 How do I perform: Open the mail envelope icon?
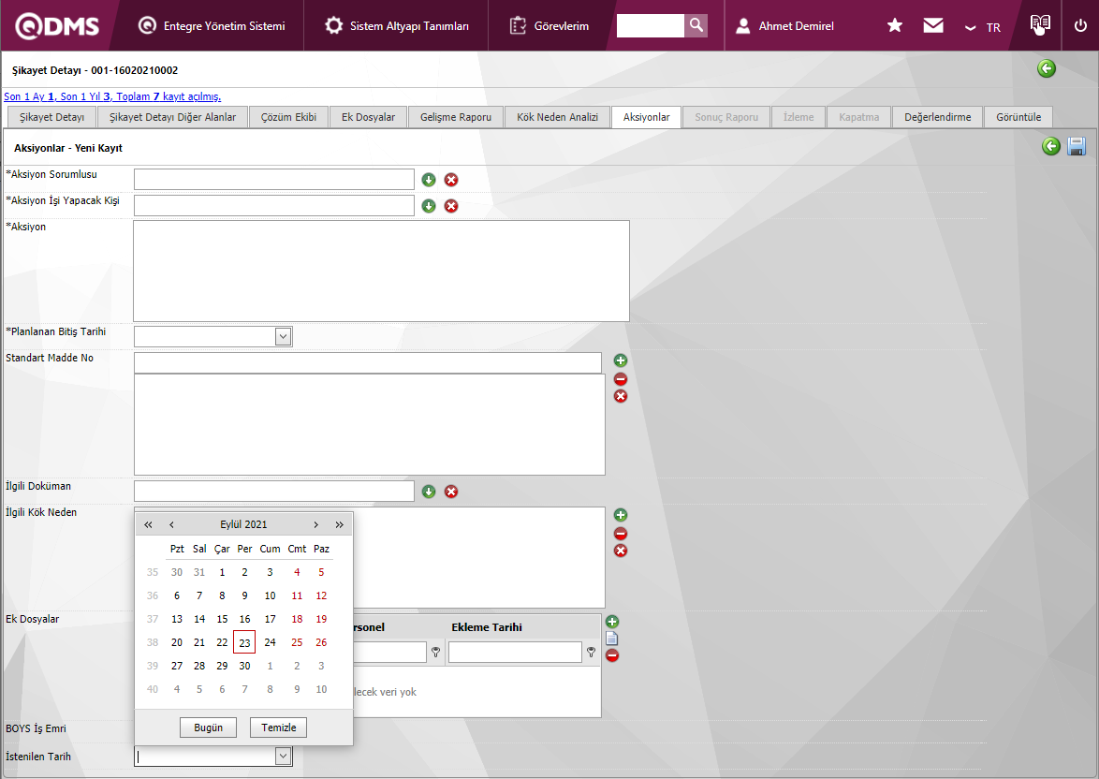click(933, 25)
